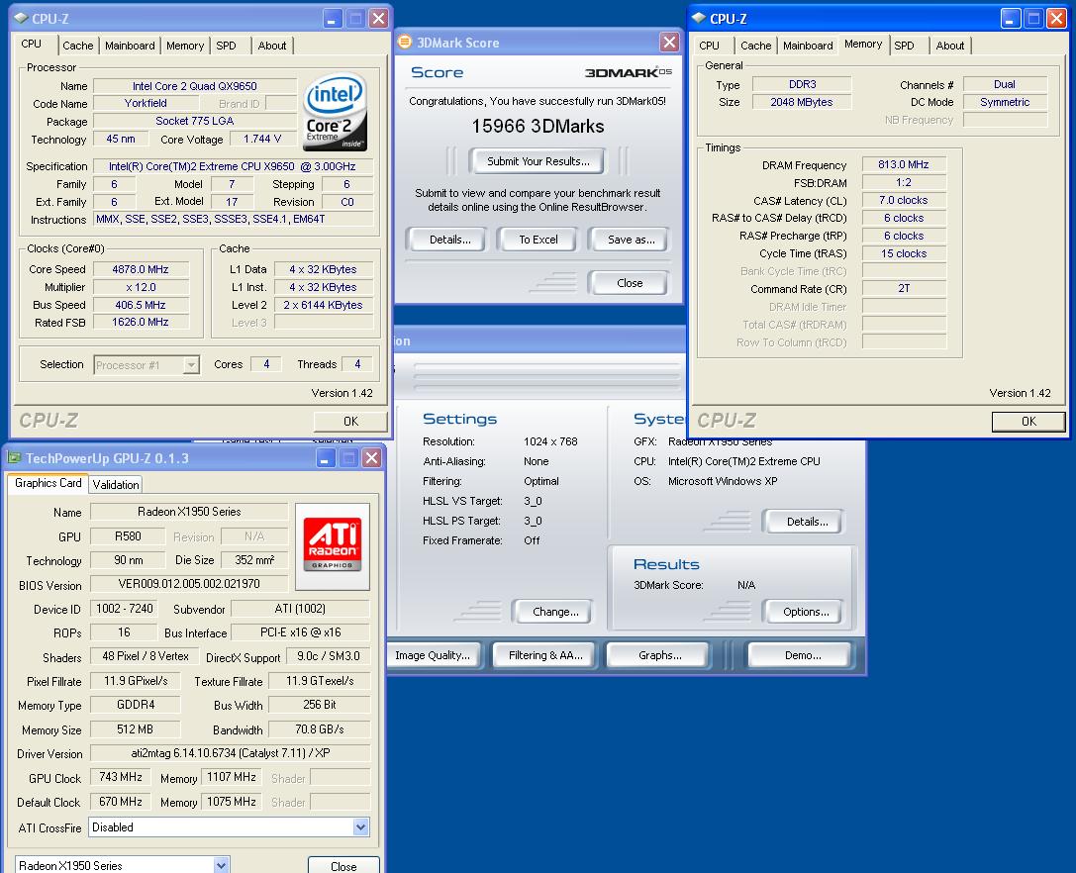The image size is (1076, 873).
Task: Switch to Validation tab in GPU-Z
Action: coord(115,485)
